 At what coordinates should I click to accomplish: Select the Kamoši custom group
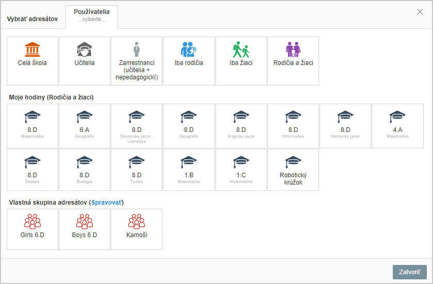[137, 229]
